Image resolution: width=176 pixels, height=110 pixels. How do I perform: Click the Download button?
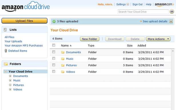[x=115, y=39]
